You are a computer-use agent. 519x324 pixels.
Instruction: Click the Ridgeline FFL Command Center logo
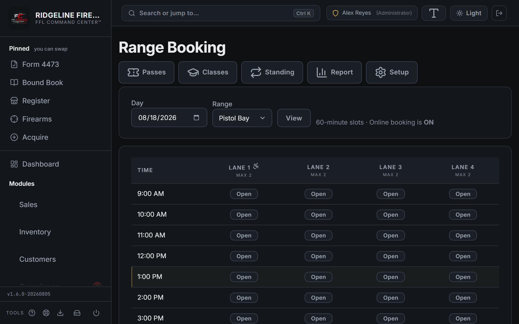click(x=19, y=18)
